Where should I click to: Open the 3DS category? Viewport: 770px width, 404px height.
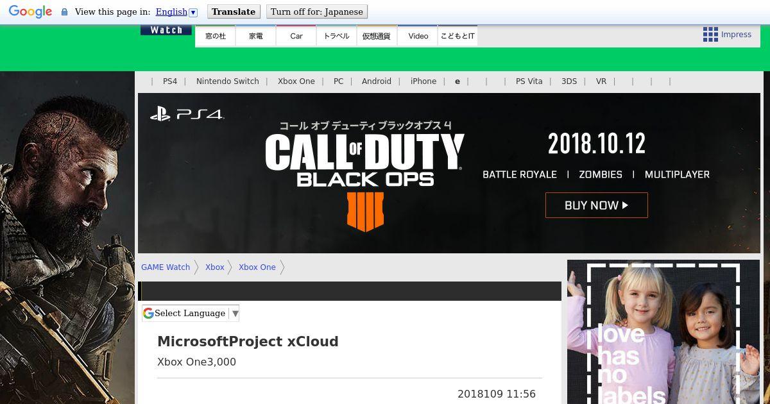[x=569, y=81]
